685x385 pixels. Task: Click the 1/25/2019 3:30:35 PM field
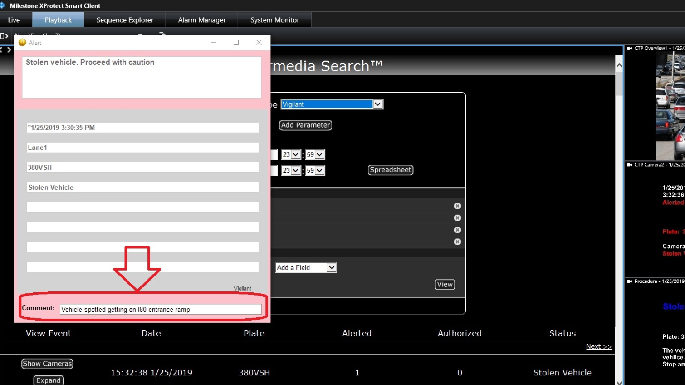142,128
